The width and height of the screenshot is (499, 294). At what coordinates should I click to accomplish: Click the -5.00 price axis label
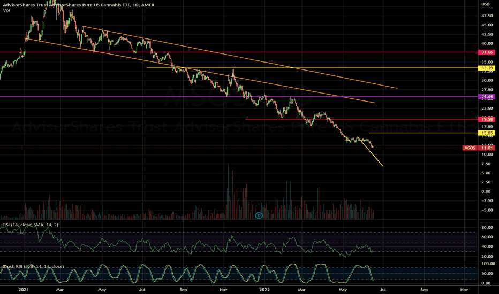click(486, 210)
